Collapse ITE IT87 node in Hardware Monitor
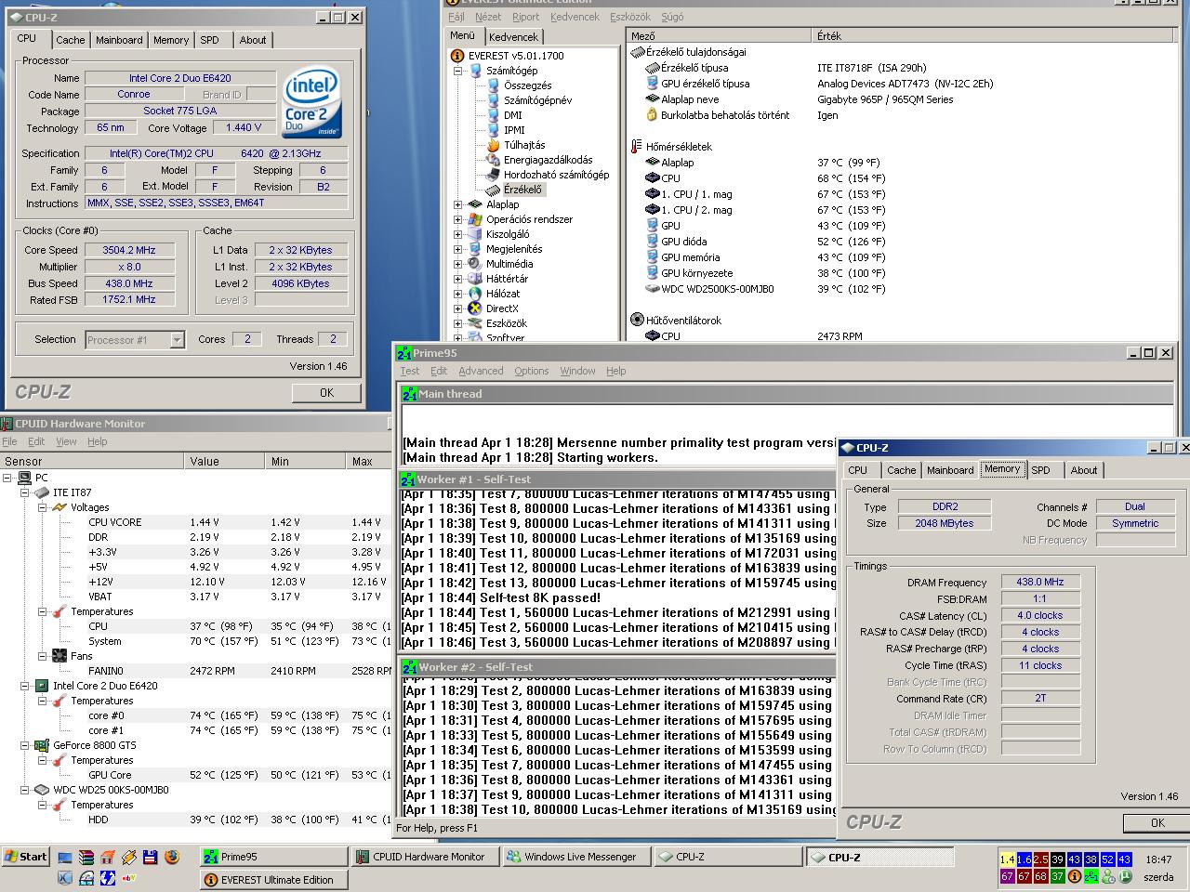 (x=24, y=492)
